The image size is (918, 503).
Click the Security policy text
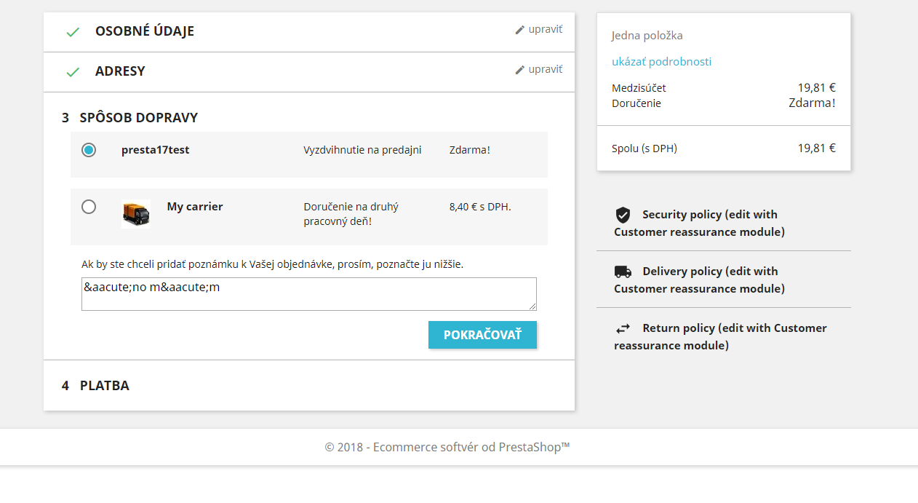tap(699, 223)
